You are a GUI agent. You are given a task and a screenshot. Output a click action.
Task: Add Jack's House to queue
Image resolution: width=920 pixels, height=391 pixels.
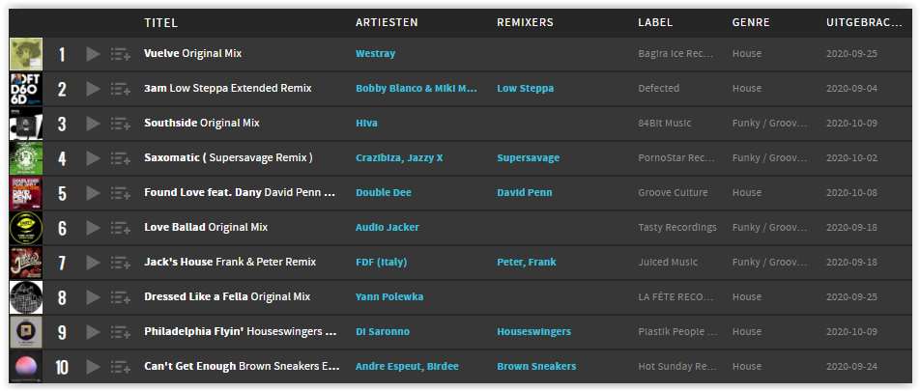coord(120,263)
